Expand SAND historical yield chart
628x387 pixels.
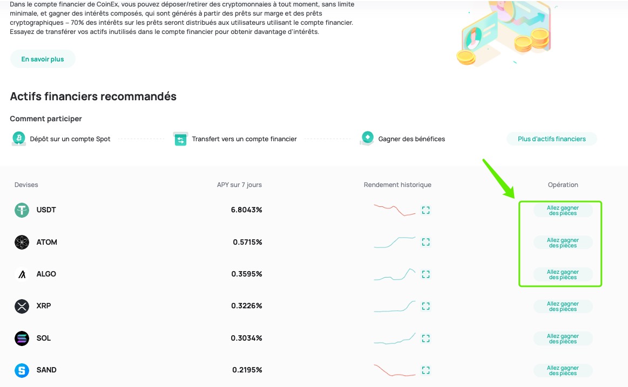426,370
